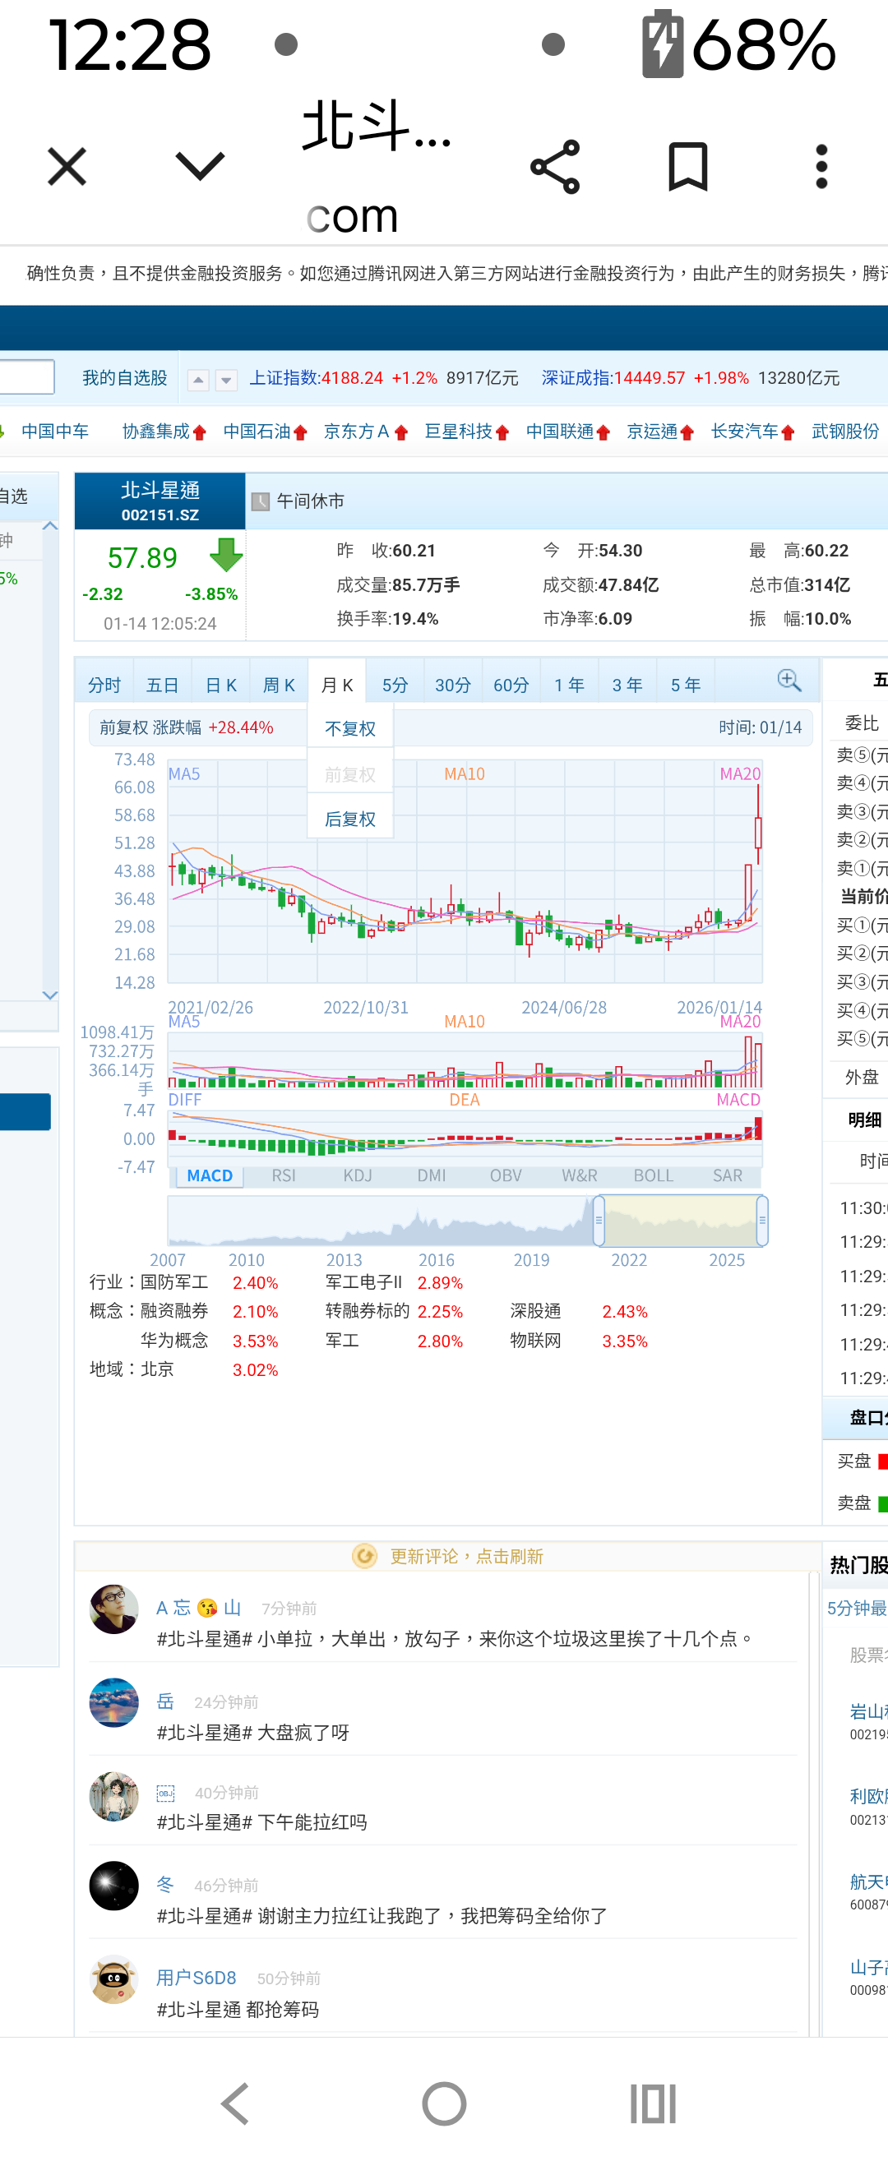Switch to 30分 chart tab

pos(453,685)
